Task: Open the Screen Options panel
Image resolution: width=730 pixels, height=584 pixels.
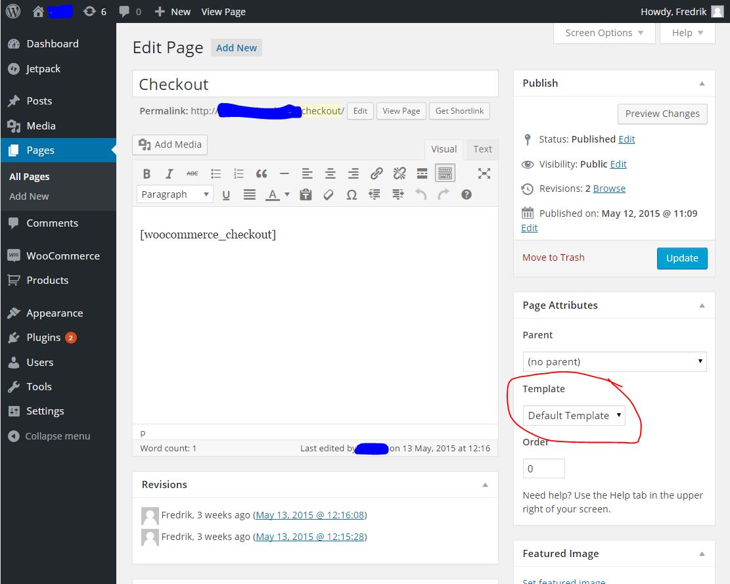Action: [x=604, y=33]
